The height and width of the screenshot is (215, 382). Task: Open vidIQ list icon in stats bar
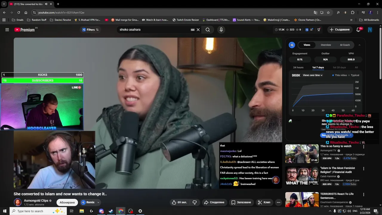pos(312,30)
